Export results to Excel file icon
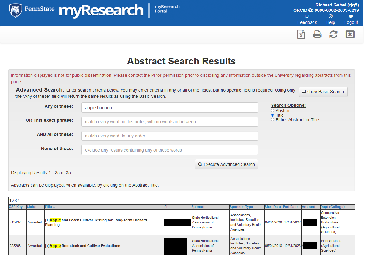The height and width of the screenshot is (255, 366). (x=301, y=34)
